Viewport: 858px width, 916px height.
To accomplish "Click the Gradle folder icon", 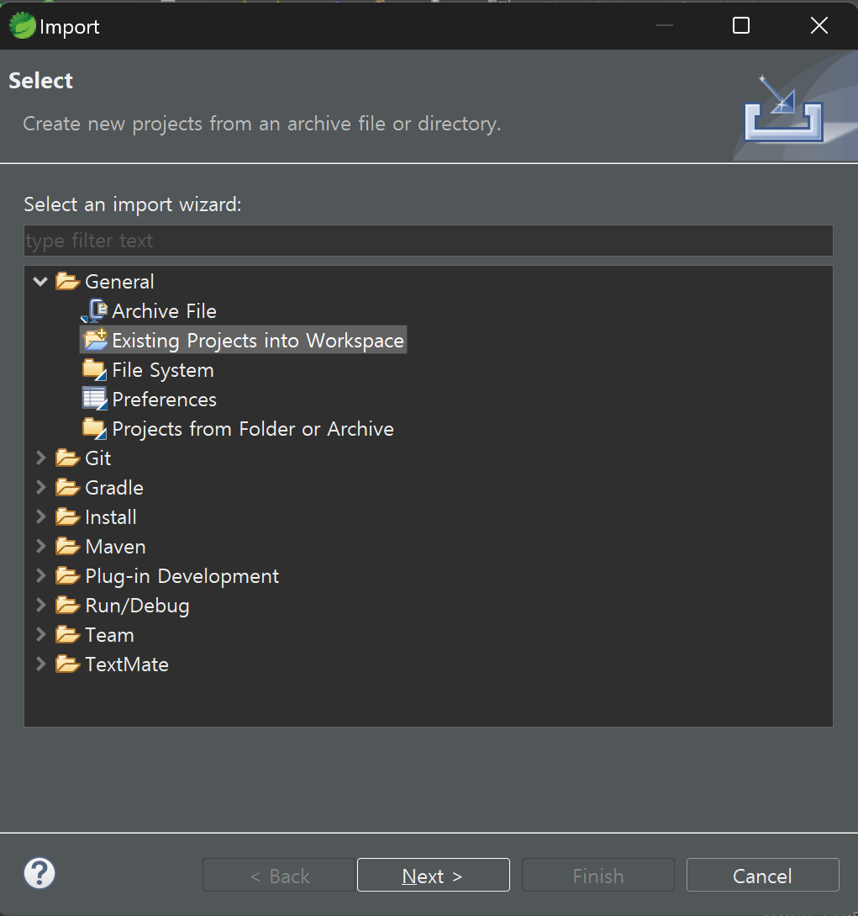I will pos(68,488).
